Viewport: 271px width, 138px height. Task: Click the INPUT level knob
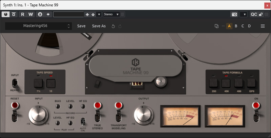point(38,115)
